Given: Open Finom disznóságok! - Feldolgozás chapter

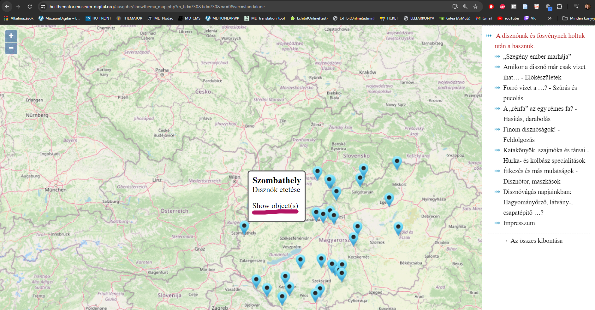Looking at the screenshot, I should tap(531, 129).
